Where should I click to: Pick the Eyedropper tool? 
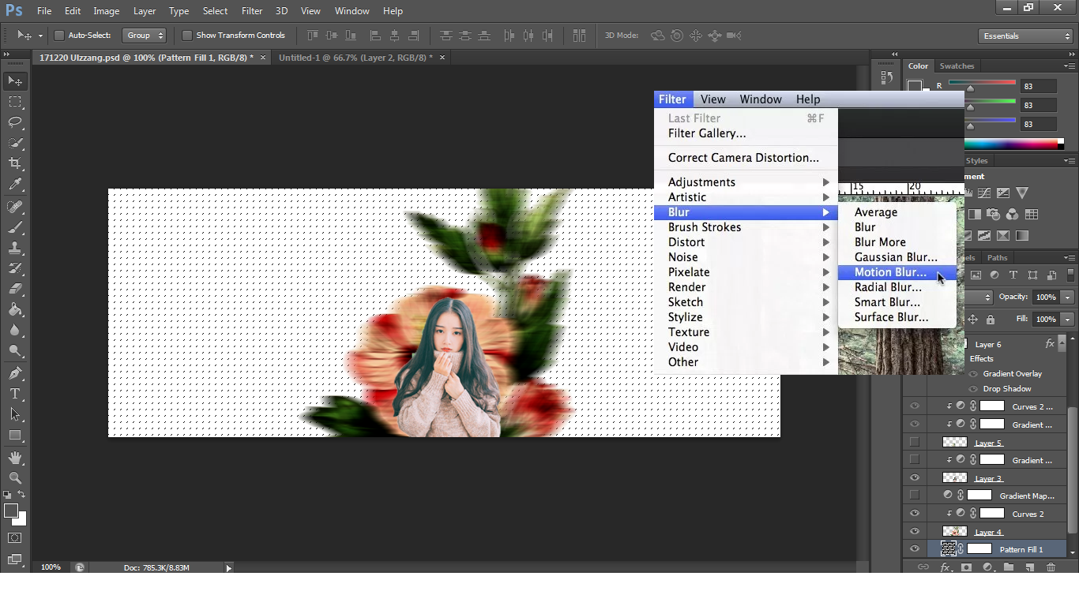15,185
